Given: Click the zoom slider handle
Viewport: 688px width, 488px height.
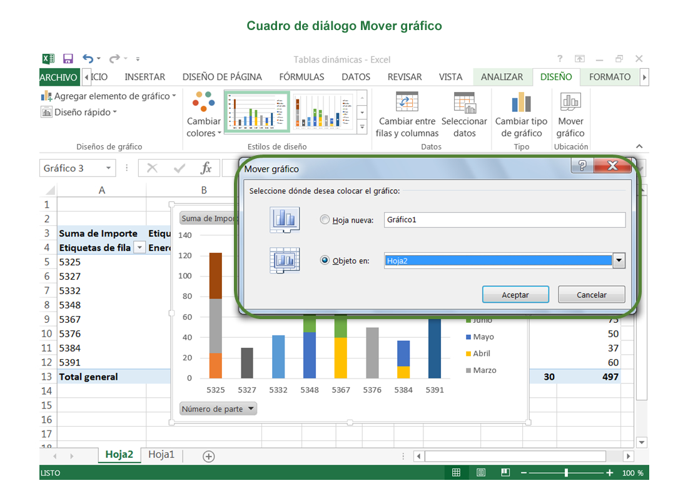Looking at the screenshot, I should [567, 472].
